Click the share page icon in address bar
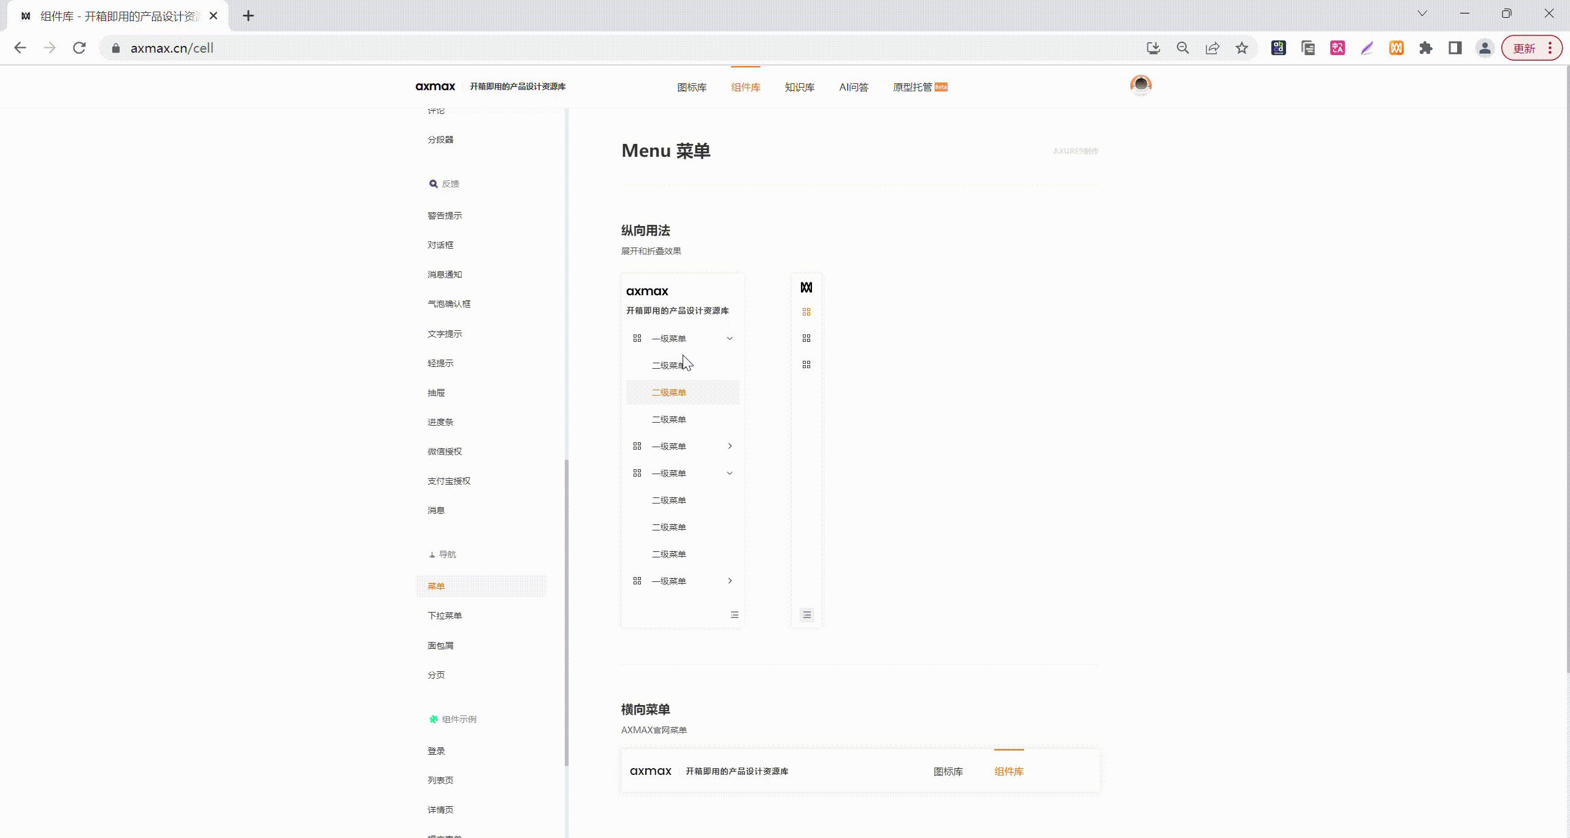 [1212, 48]
